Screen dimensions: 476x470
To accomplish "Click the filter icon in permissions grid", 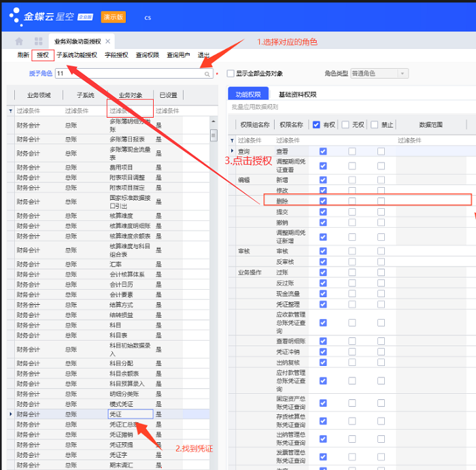I will tap(232, 140).
